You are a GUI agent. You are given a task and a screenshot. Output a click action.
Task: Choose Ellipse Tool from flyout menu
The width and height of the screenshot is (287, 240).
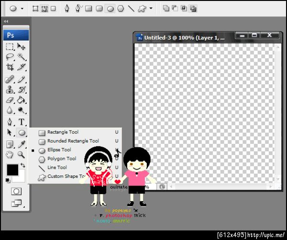click(75, 150)
